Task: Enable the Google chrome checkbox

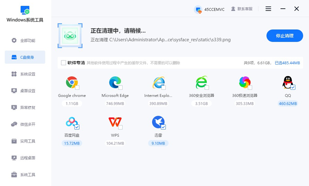Action: click(77, 88)
